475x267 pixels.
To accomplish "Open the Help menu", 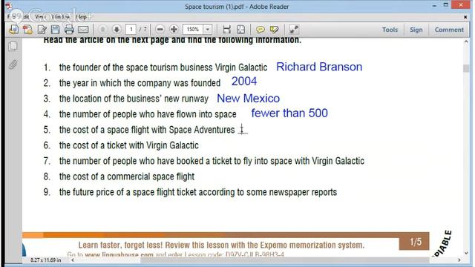I will (x=82, y=17).
